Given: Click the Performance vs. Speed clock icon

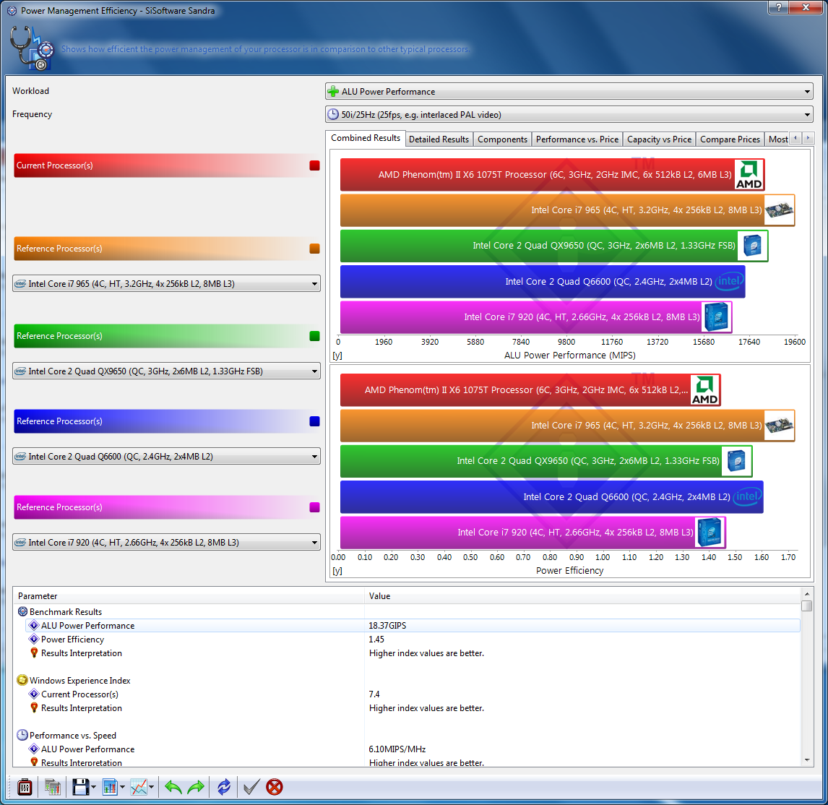Looking at the screenshot, I should [x=22, y=736].
